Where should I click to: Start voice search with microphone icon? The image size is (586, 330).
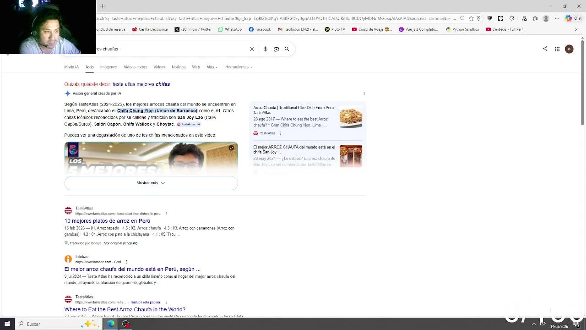click(265, 49)
